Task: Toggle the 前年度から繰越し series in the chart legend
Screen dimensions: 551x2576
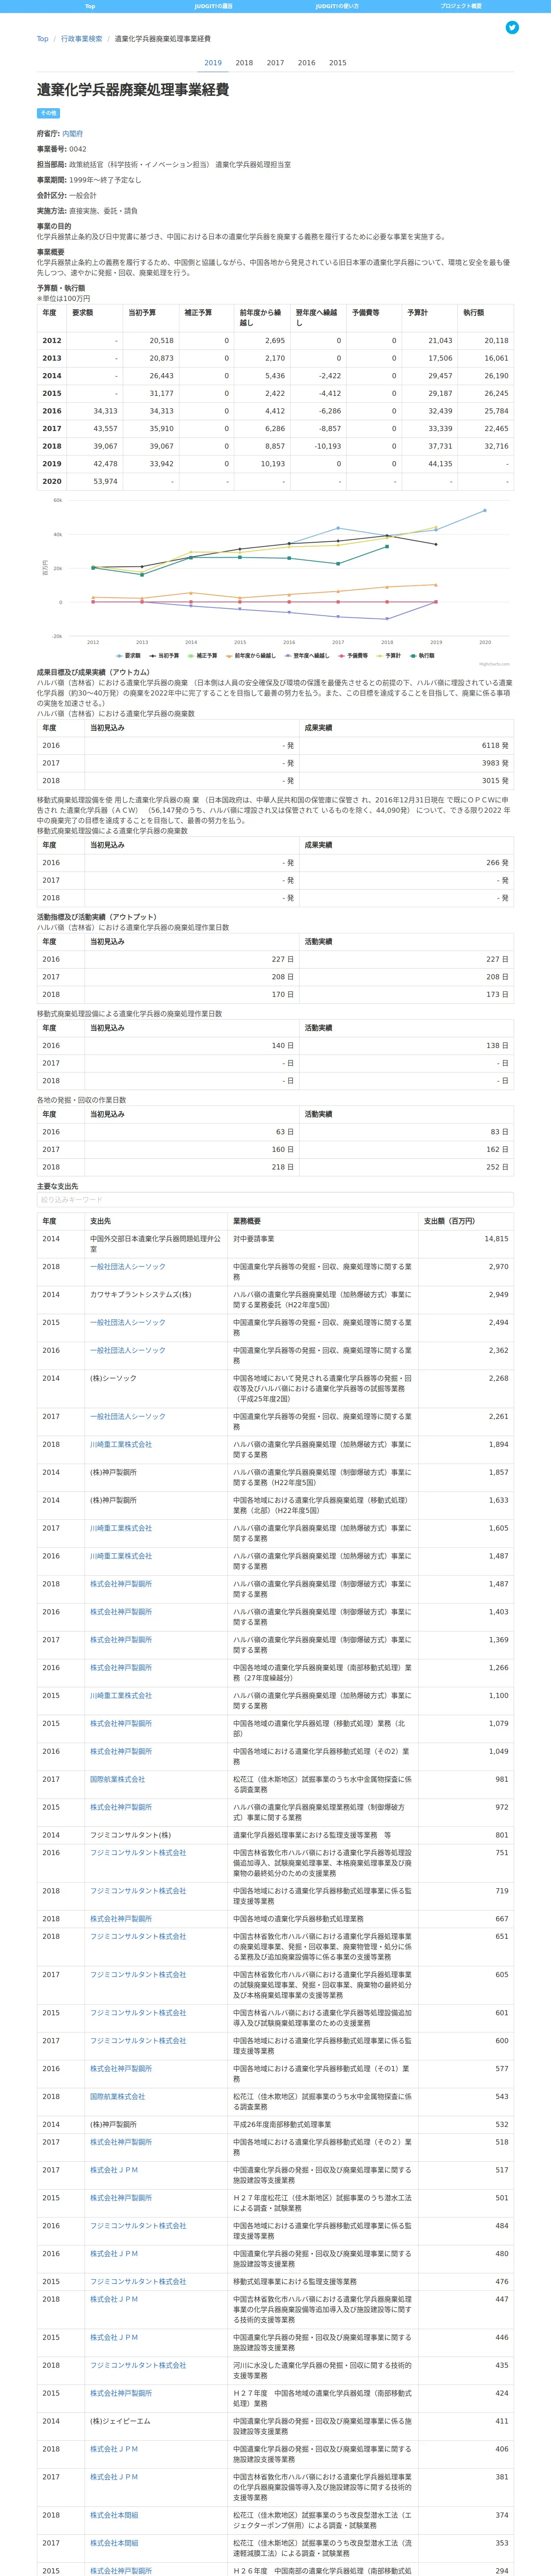Action: coord(250,656)
